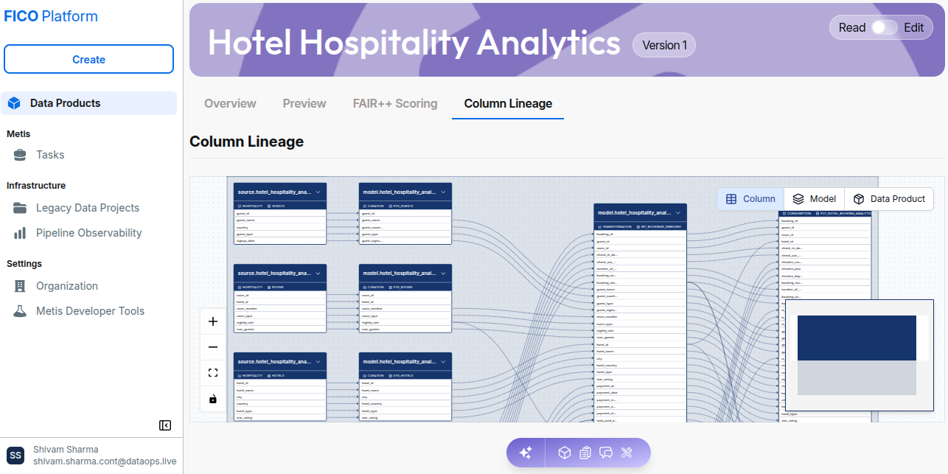Switch lineage view to Model level

(x=814, y=199)
